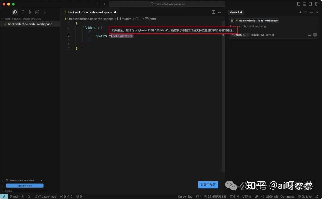Open the Agent mode dropdown
The width and height of the screenshot is (322, 199).
[239, 35]
